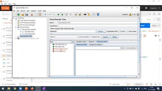Image resolution: width=162 pixels, height=91 pixels.
Task: Open the Text renderer dropdown
Action: [x=72, y=42]
